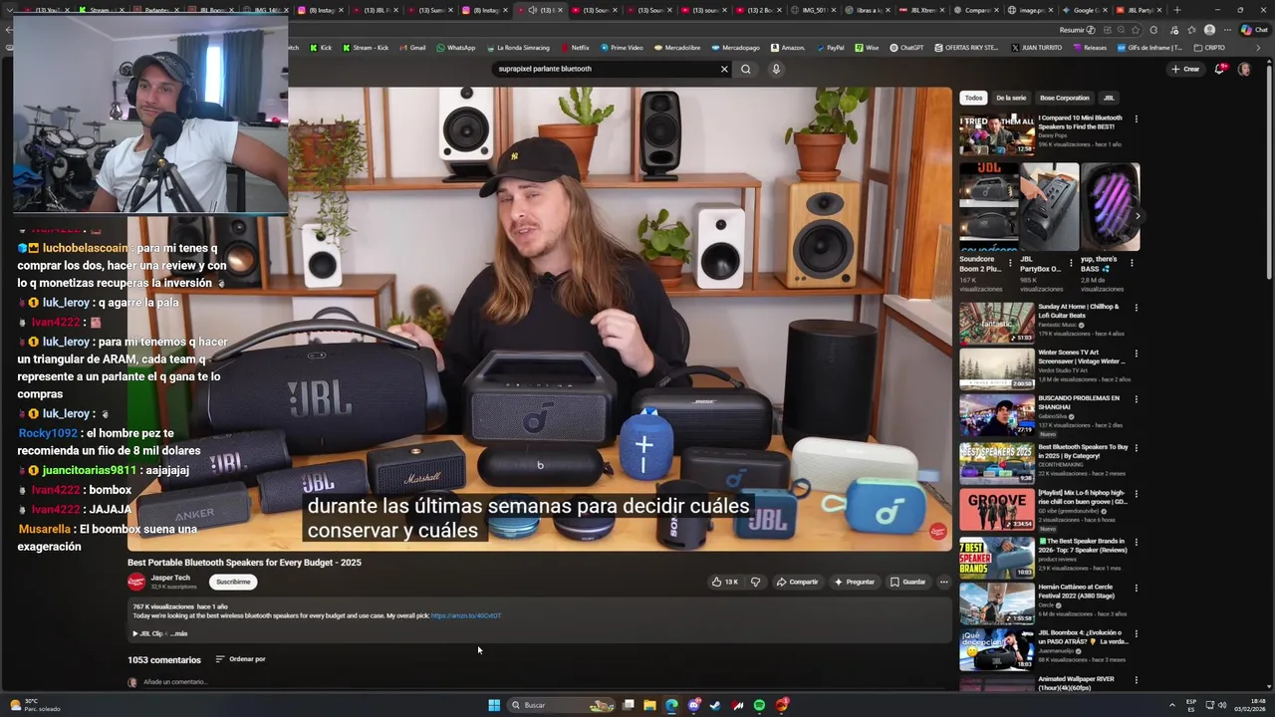This screenshot has height=717, width=1275.
Task: Open the GROOVE hiphop playlist thumbnail
Action: coord(997,509)
